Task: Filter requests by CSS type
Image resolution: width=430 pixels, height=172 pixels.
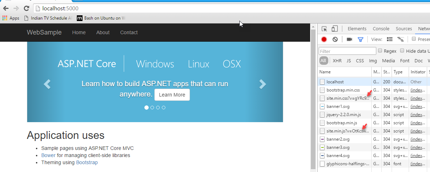Action: [360, 61]
